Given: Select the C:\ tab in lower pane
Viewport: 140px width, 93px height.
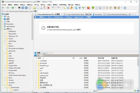Looking at the screenshot, I should 46,53.
